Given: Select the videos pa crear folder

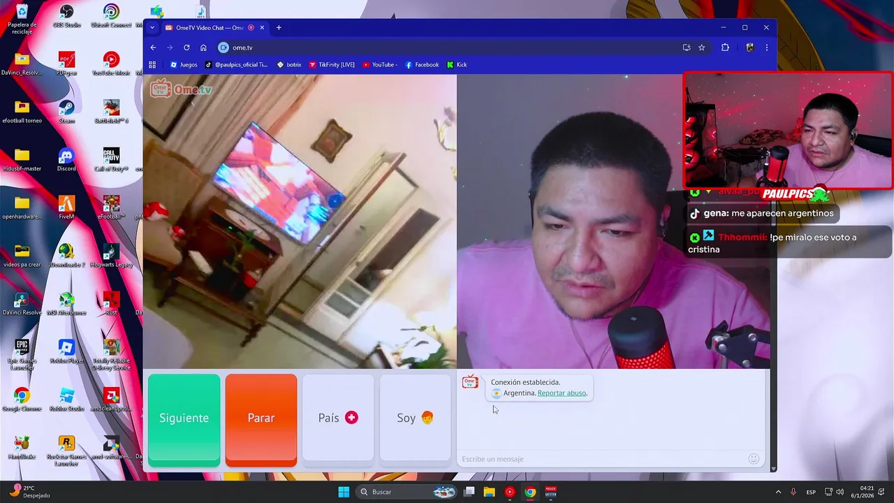Looking at the screenshot, I should (22, 256).
